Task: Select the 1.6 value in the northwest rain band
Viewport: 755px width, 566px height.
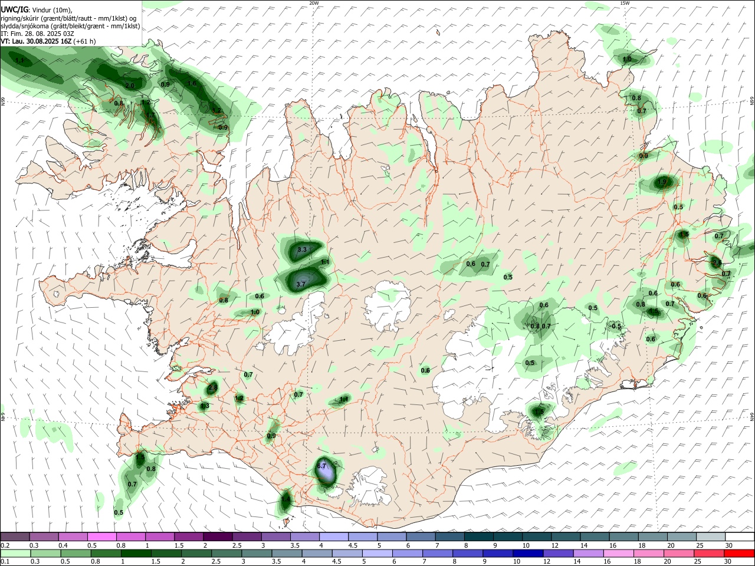Action: 192,83
